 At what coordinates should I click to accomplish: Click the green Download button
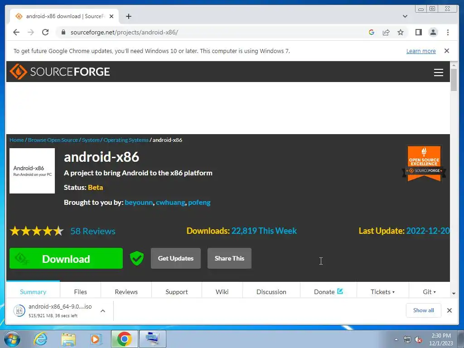[x=66, y=258]
